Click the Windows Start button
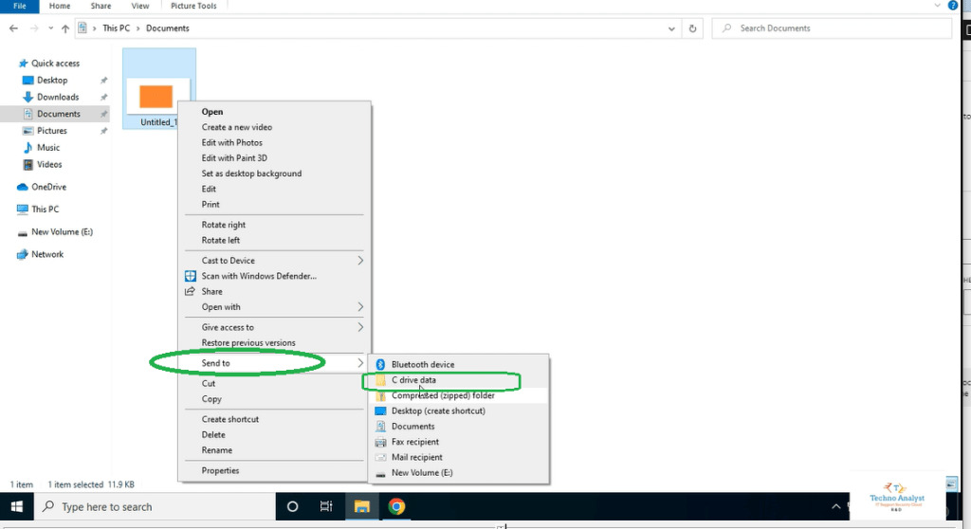The height and width of the screenshot is (529, 971). coord(16,506)
